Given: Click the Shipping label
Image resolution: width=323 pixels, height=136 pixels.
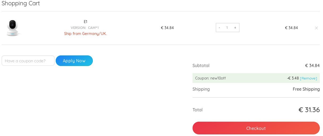Looking at the screenshot, I should [x=201, y=89].
